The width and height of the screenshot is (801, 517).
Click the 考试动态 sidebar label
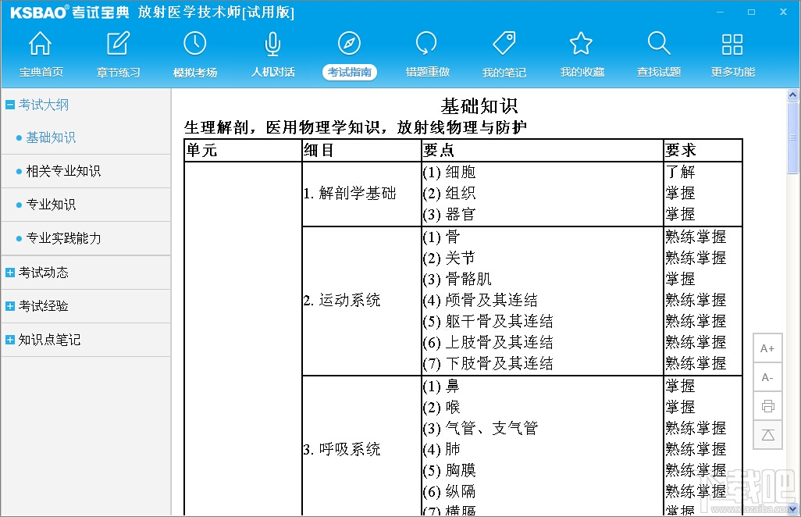(44, 273)
